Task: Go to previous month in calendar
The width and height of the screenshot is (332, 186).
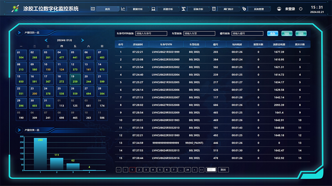Action: pos(46,40)
